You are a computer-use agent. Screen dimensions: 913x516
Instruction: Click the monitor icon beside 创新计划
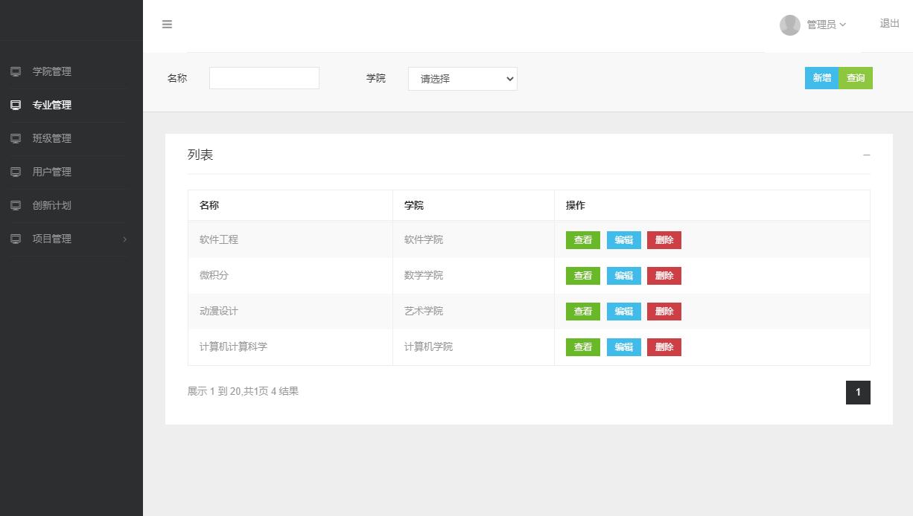tap(14, 205)
